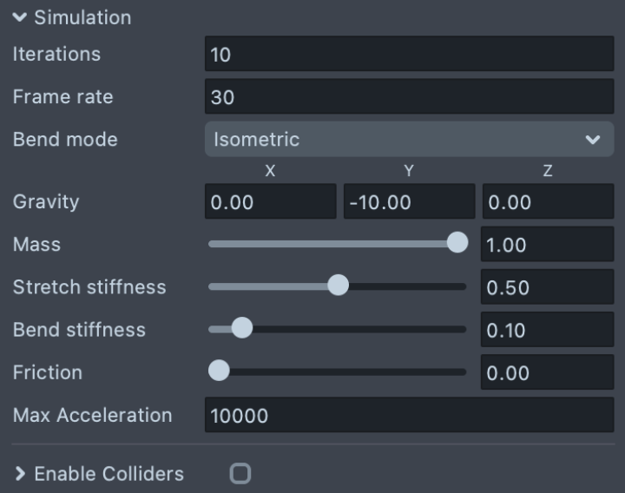Viewport: 625px width, 493px height.
Task: Click the Max Acceleration input field
Action: pos(409,415)
